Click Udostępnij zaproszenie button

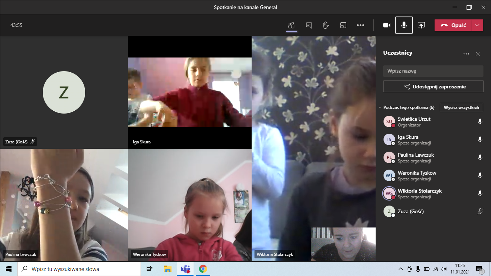pos(433,87)
